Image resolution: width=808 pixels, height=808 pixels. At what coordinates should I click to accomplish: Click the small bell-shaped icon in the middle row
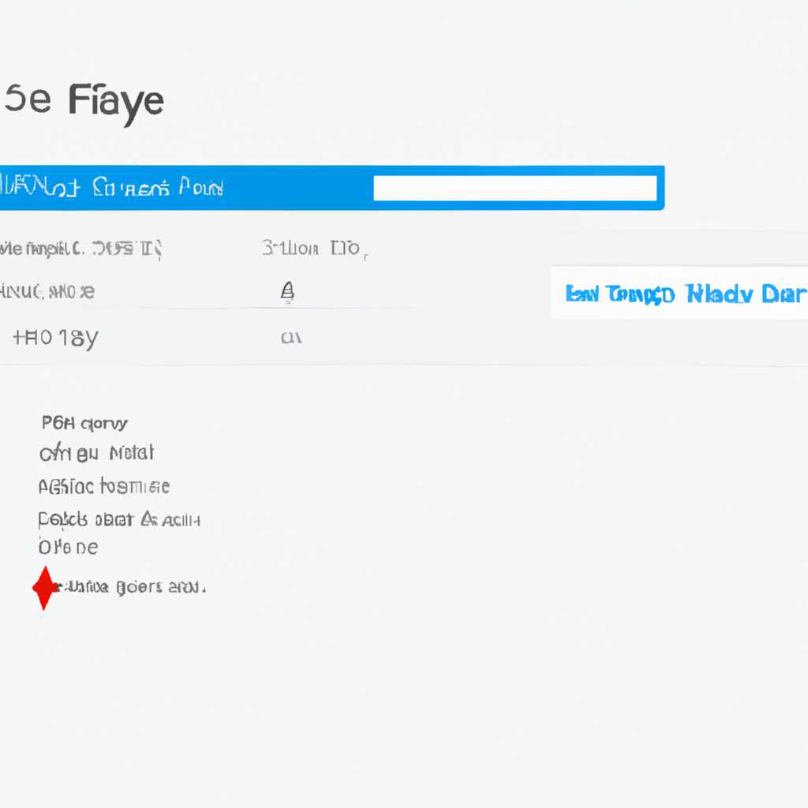point(287,292)
